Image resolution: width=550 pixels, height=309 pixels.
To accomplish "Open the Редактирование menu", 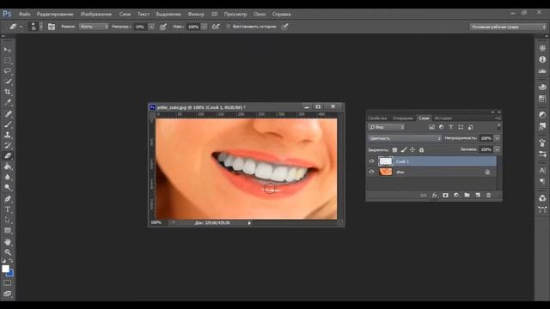I will (x=55, y=15).
